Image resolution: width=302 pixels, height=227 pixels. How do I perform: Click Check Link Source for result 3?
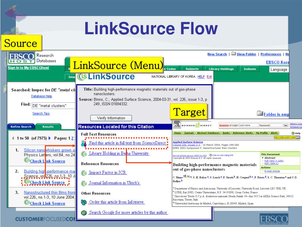[47, 203]
